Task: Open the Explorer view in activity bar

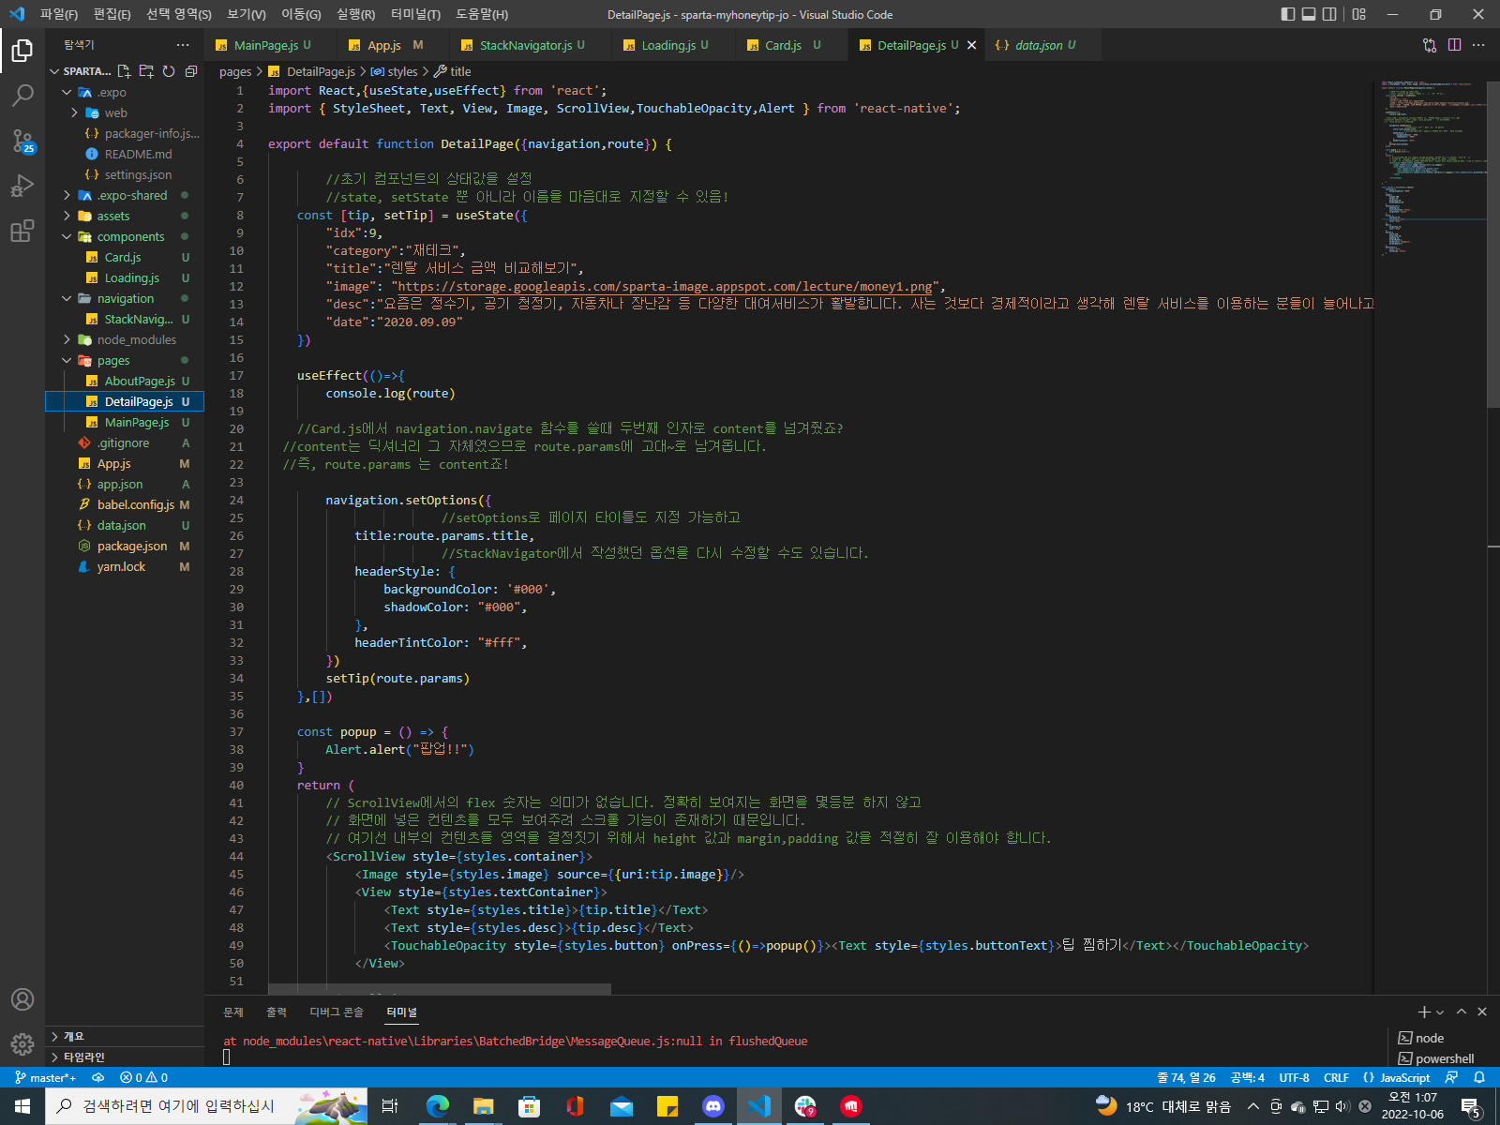Action: (x=22, y=50)
